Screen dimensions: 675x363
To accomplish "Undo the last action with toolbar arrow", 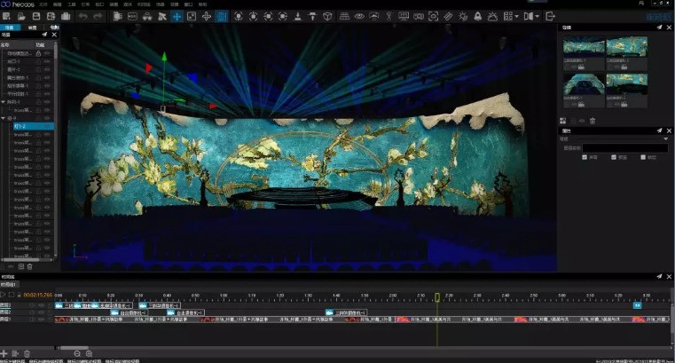I will (82, 16).
